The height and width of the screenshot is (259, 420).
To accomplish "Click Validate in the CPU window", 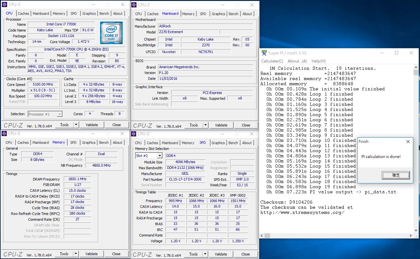I will (x=92, y=125).
